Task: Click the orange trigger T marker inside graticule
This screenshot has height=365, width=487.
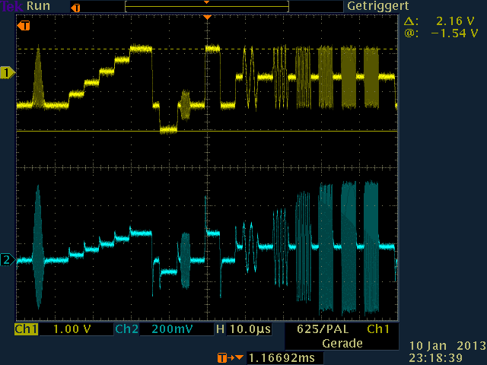Action: (25, 27)
